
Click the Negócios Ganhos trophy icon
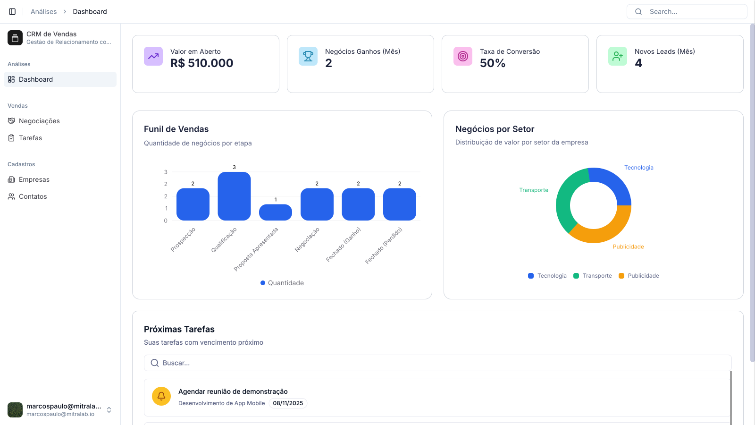[x=308, y=56]
